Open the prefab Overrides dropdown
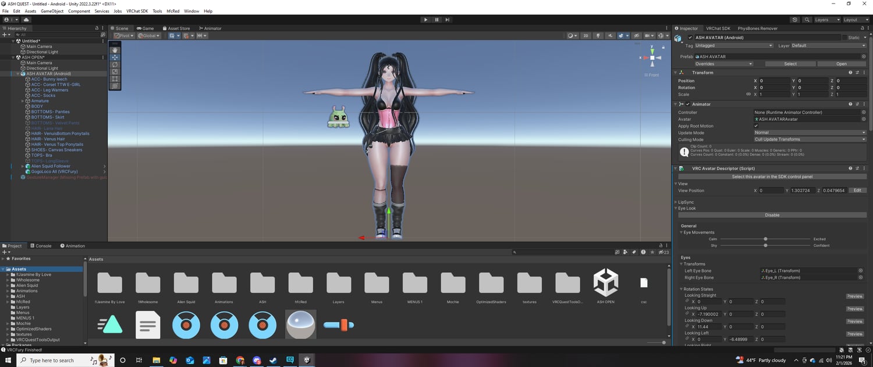The width and height of the screenshot is (873, 367). [x=723, y=64]
